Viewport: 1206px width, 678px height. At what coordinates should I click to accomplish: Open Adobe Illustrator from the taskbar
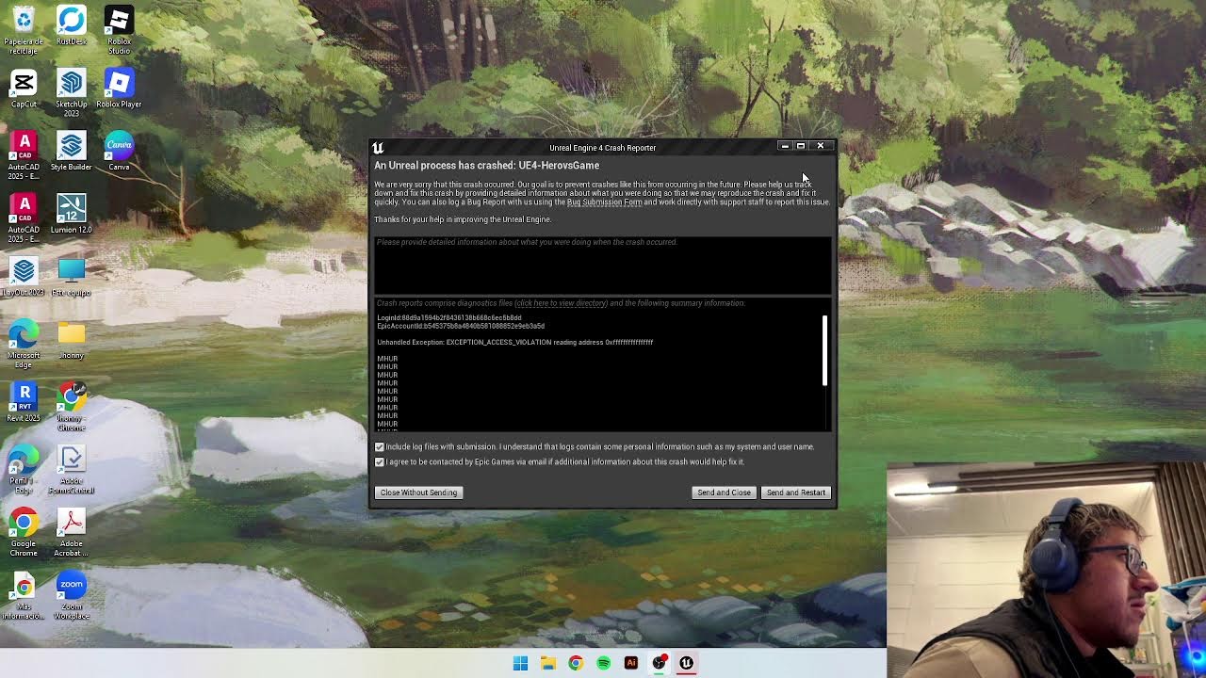(631, 663)
